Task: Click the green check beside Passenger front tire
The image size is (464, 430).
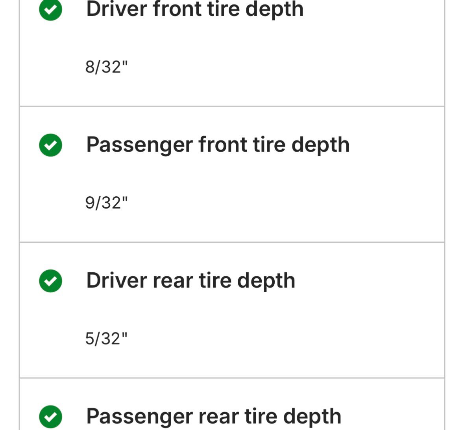Action: (x=51, y=145)
